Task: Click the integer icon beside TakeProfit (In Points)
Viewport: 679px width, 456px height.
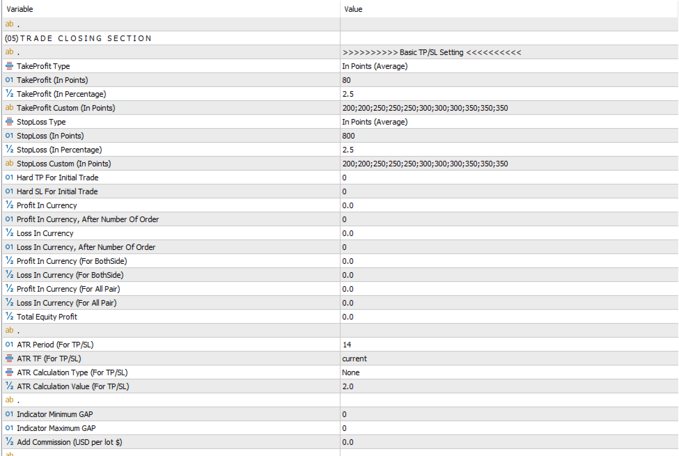Action: pyautogui.click(x=9, y=80)
